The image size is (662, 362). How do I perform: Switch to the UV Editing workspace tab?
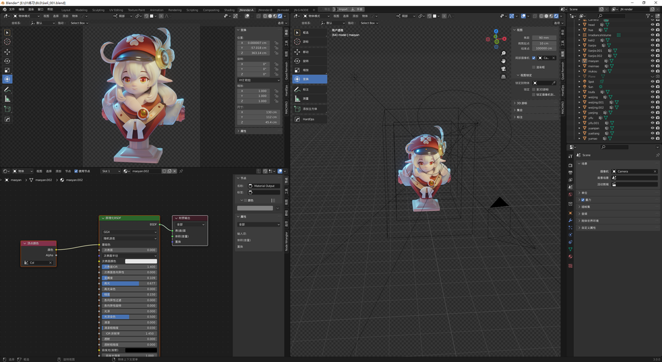pos(116,10)
